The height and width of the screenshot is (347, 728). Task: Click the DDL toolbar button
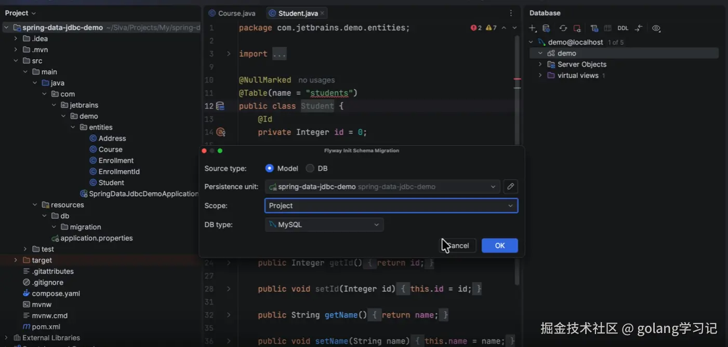[x=623, y=29]
